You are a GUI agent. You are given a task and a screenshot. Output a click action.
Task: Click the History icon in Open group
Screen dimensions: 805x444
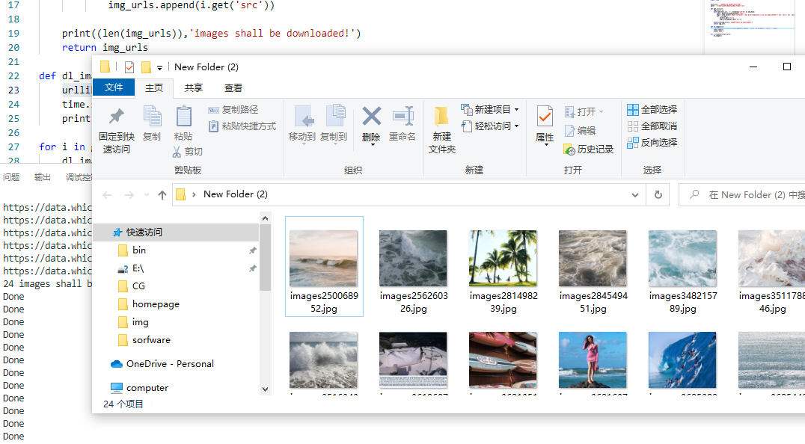569,149
